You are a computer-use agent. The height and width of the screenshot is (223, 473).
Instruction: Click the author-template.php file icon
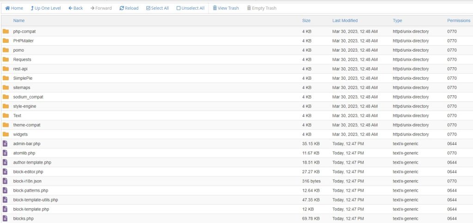5,162
